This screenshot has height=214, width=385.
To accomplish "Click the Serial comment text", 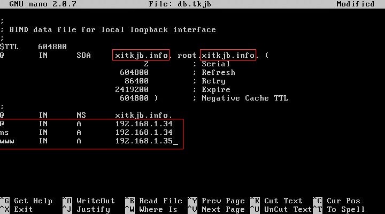I will click(x=215, y=64).
